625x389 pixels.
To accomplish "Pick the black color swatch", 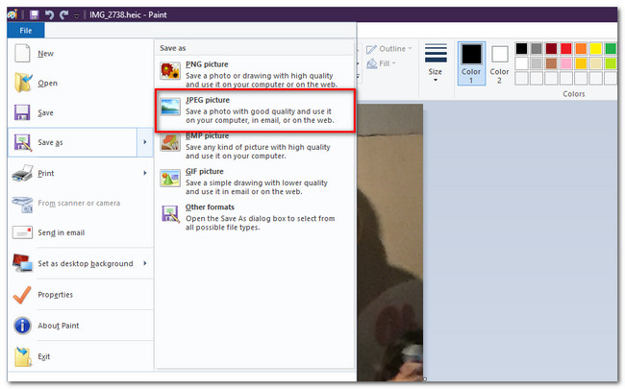I will pyautogui.click(x=521, y=49).
